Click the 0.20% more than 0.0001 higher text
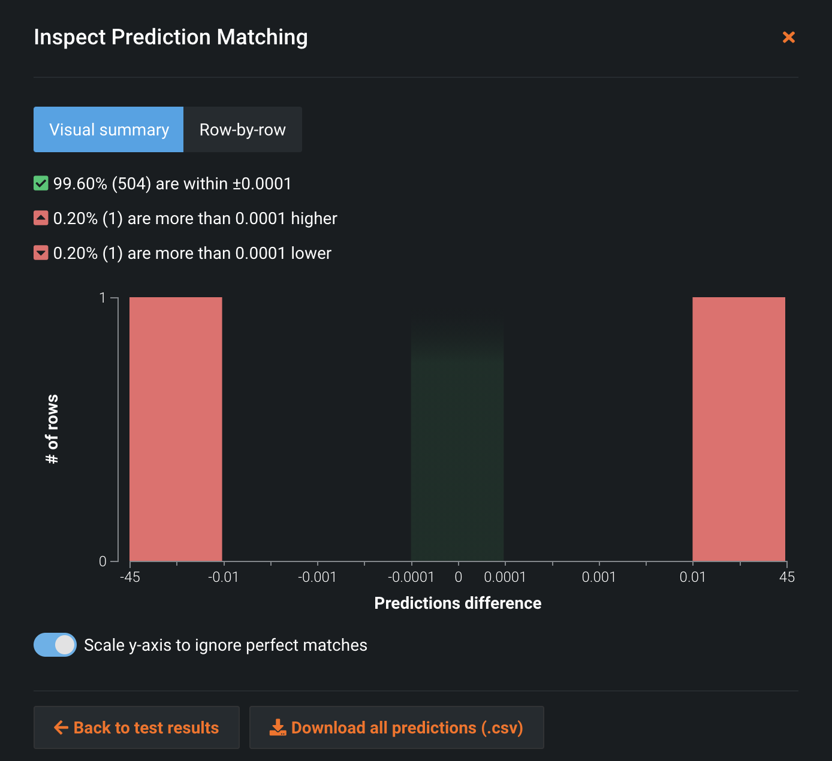 (x=195, y=218)
